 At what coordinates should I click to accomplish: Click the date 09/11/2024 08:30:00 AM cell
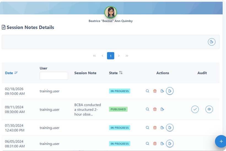(15, 109)
